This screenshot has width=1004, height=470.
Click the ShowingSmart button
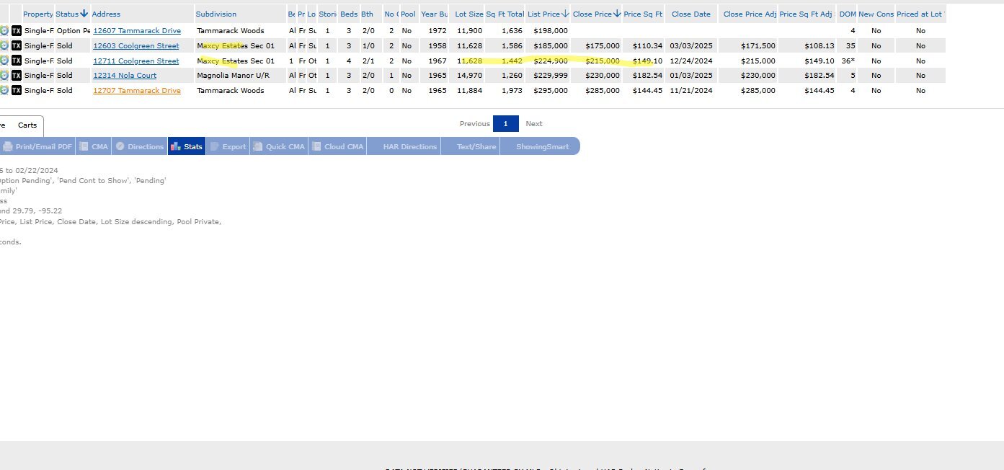[542, 146]
